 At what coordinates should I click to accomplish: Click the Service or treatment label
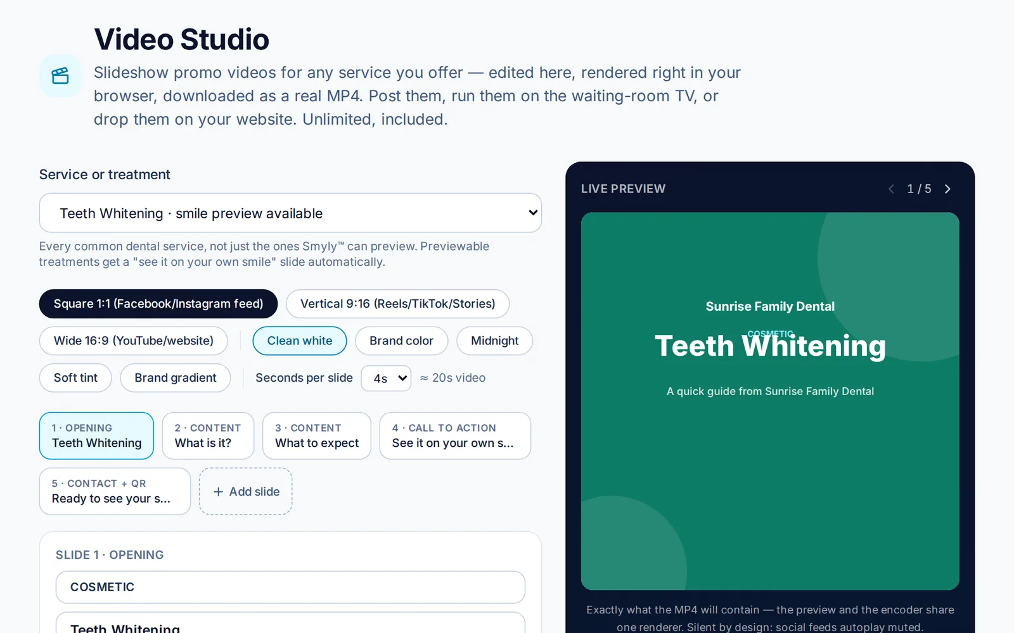click(105, 175)
